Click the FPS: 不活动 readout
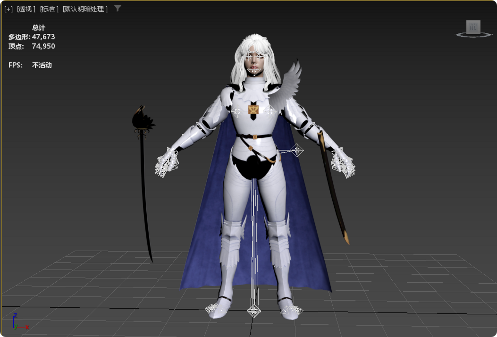 pyautogui.click(x=30, y=65)
